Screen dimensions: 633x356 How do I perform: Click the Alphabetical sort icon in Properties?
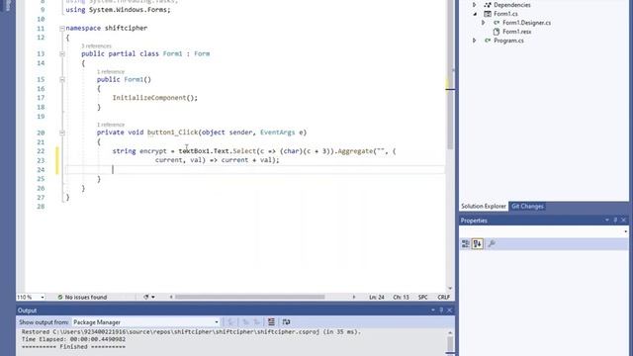click(478, 244)
